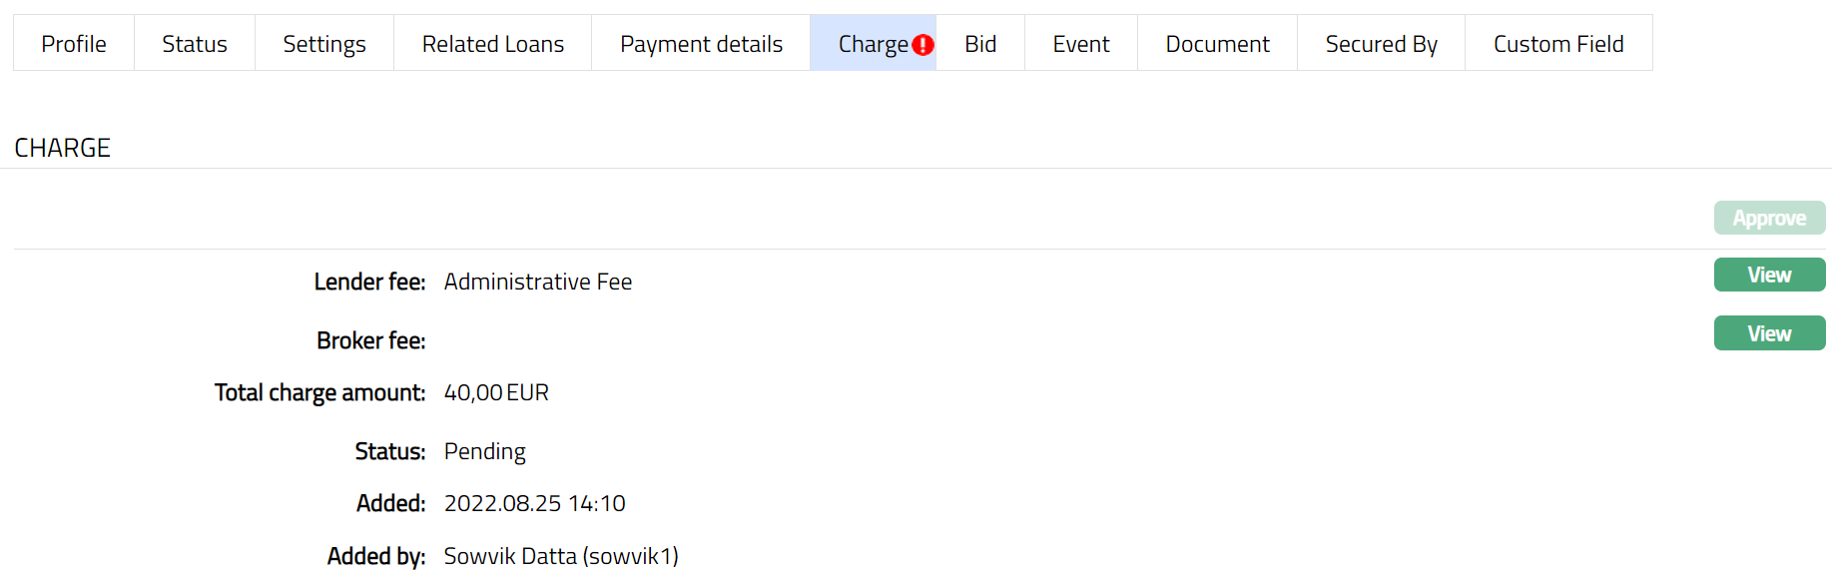This screenshot has height=585, width=1832.
Task: Select the Payment details tab
Action: (x=701, y=44)
